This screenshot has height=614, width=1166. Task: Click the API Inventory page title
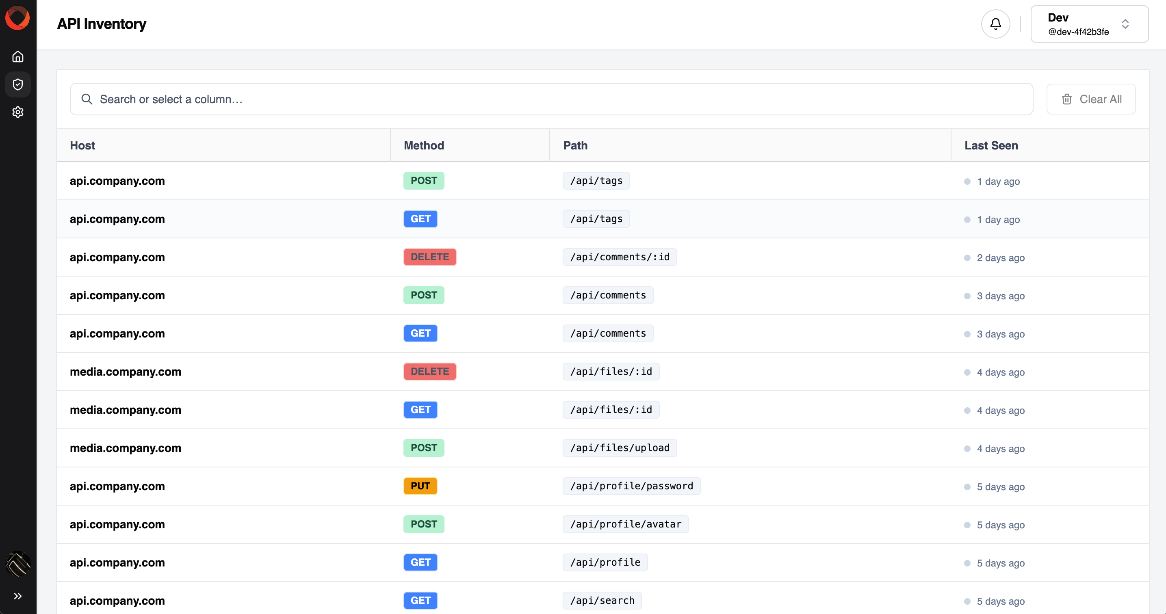[x=102, y=24]
